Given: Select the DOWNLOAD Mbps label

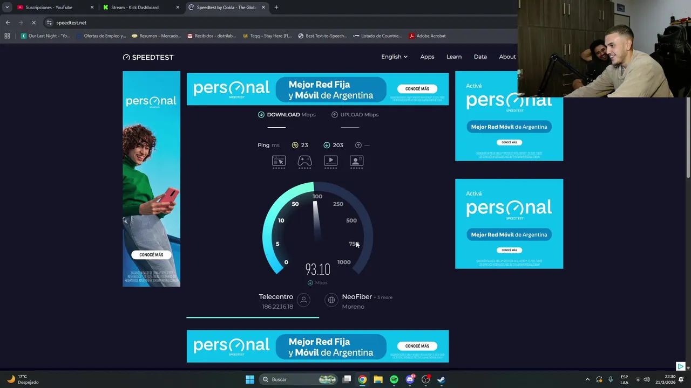Looking at the screenshot, I should [x=291, y=114].
